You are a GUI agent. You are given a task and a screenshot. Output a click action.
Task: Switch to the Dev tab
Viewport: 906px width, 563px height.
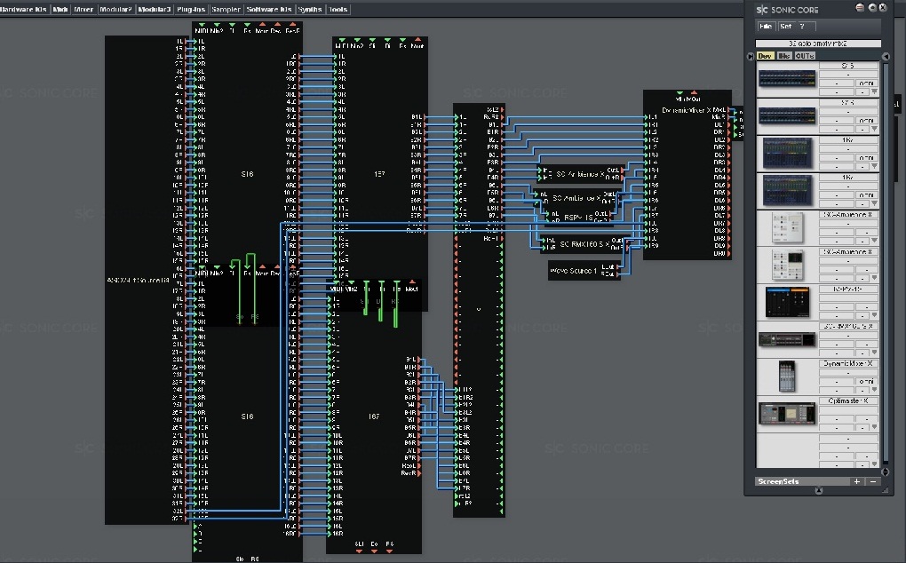click(765, 56)
